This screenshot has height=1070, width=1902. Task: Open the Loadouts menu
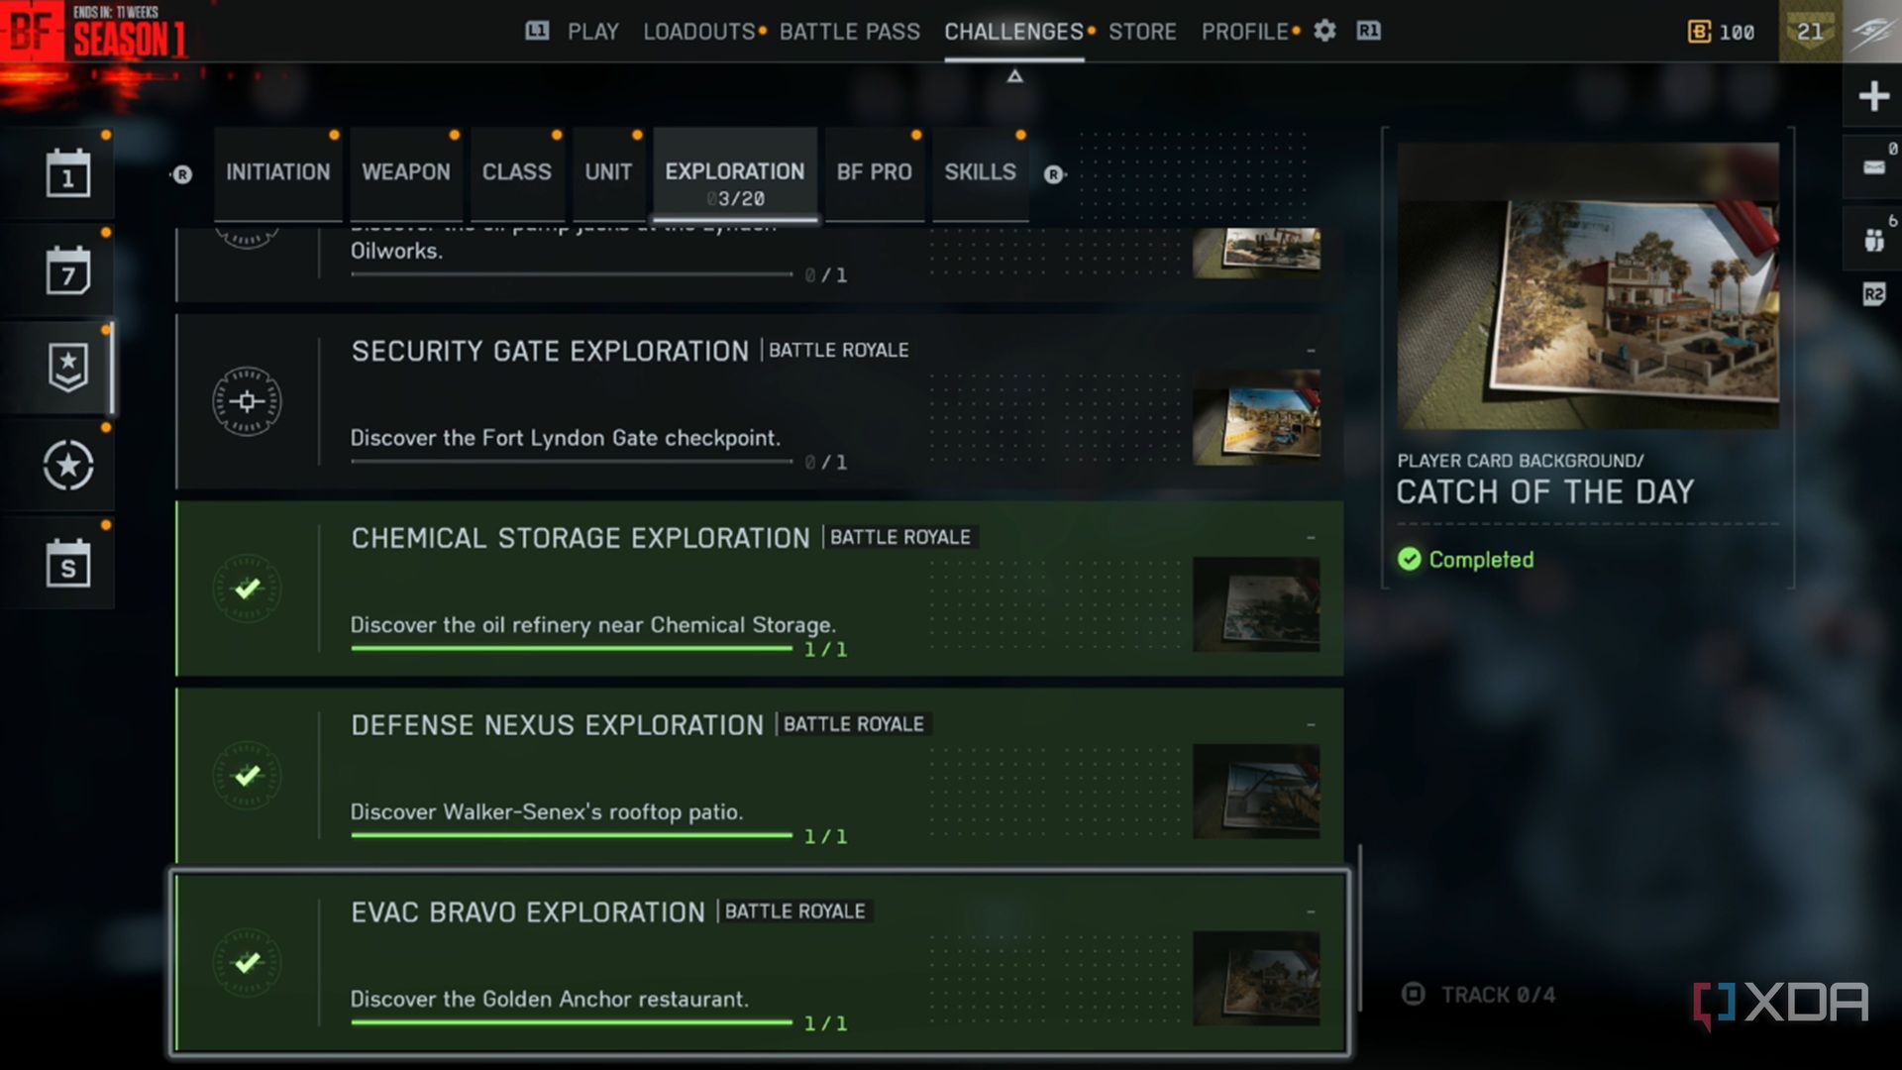tap(699, 32)
